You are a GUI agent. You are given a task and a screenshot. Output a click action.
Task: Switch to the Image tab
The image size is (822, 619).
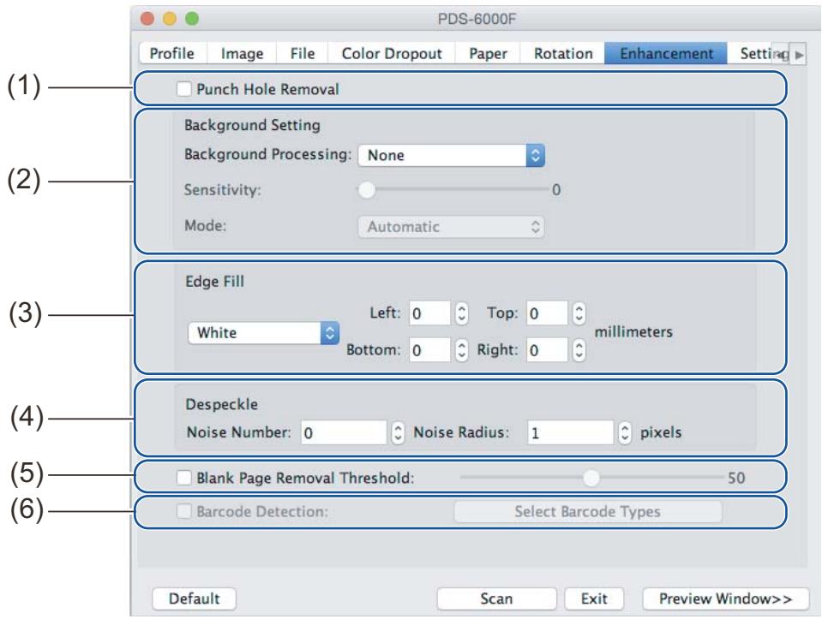[x=242, y=53]
